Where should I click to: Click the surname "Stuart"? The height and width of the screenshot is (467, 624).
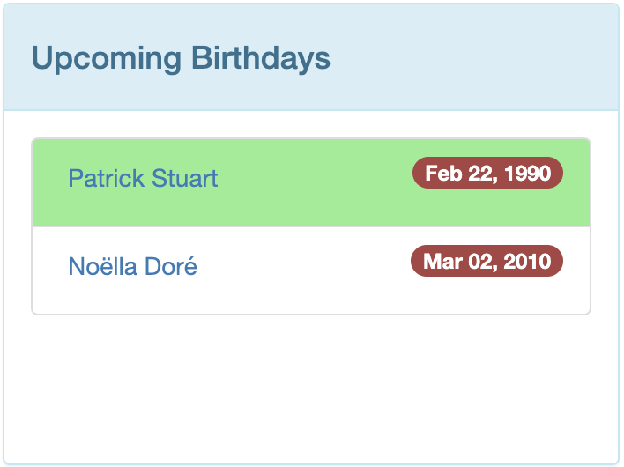tap(184, 179)
